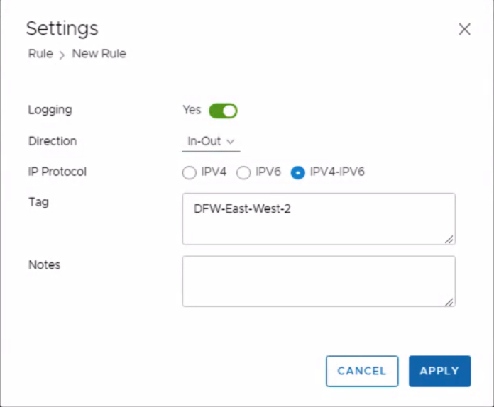Close the Settings dialog with the X icon

point(464,29)
